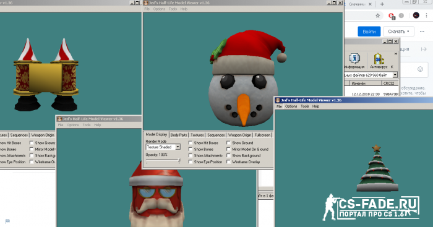Image resolution: width=433 pixels, height=227 pixels.
Task: Click the horizontal ellipsis more icon
Action: tap(422, 32)
